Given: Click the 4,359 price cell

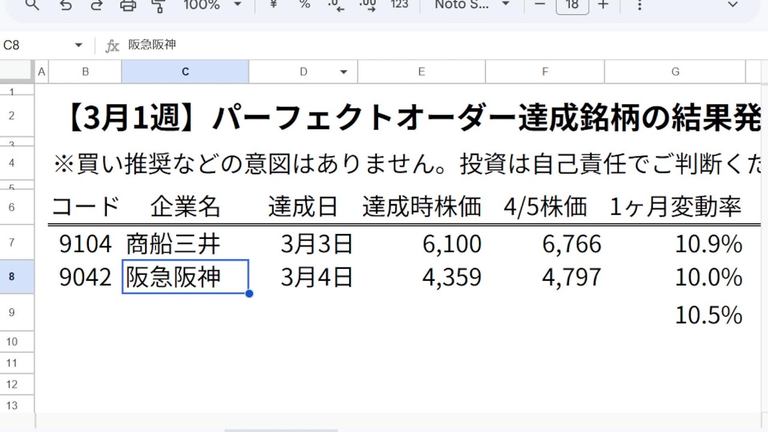Looking at the screenshot, I should click(x=422, y=277).
